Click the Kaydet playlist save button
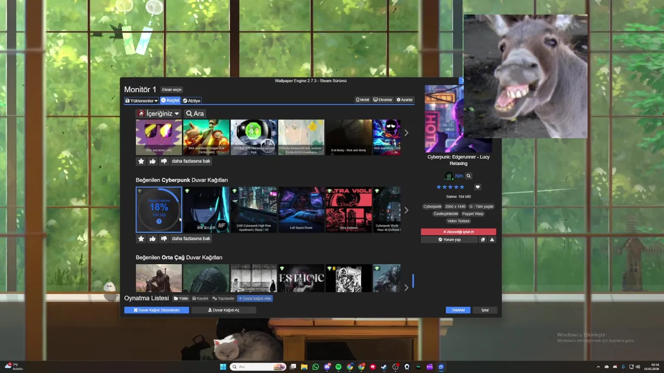This screenshot has width=664, height=373. coord(200,298)
